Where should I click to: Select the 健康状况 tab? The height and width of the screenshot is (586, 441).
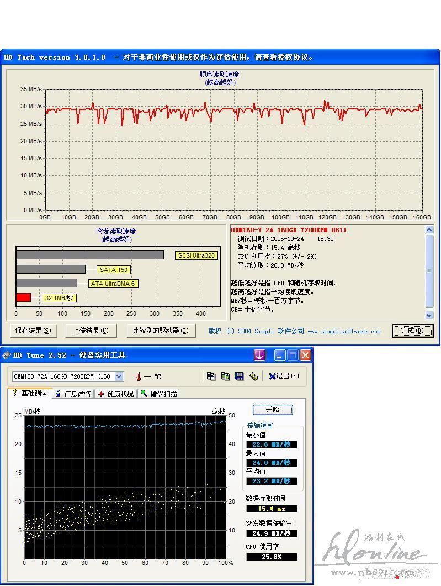pyautogui.click(x=115, y=394)
